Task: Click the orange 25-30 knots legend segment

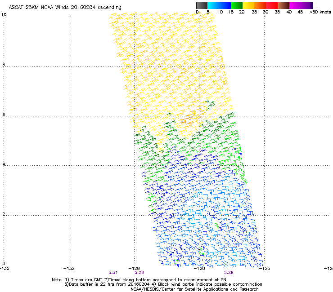Action: 260,5
